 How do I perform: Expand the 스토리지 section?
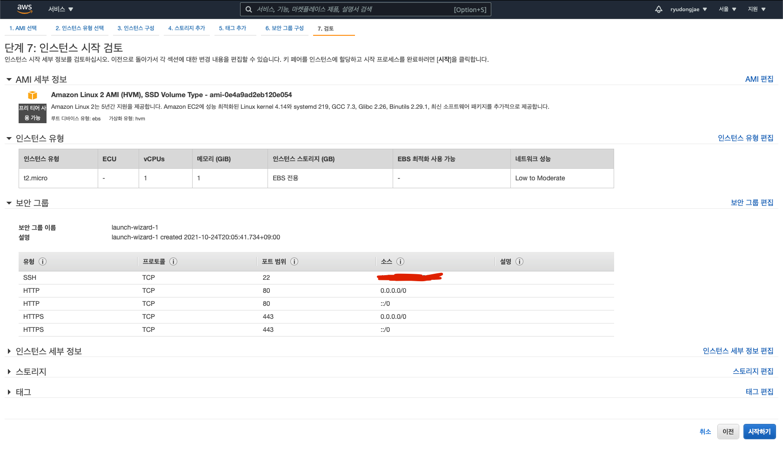[x=9, y=372]
